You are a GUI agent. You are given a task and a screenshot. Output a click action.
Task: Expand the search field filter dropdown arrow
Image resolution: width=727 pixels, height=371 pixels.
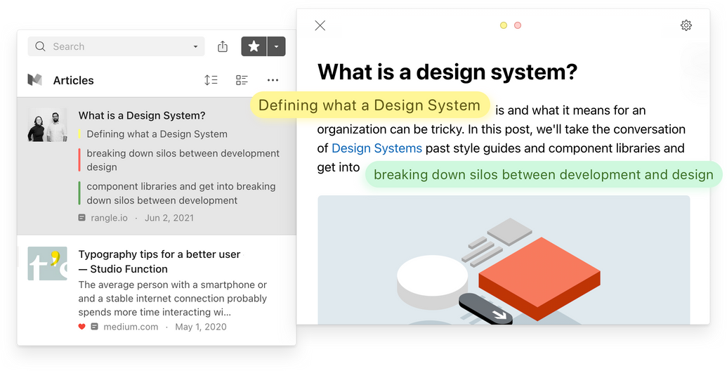point(195,47)
